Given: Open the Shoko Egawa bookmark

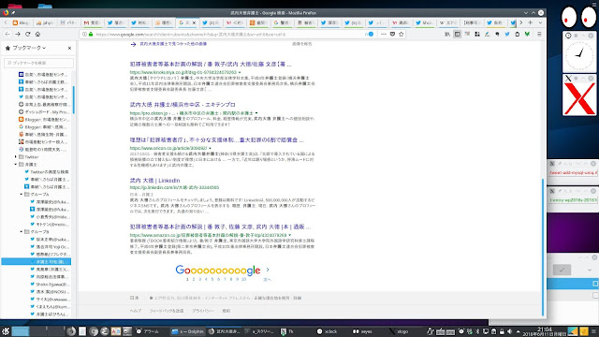Looking at the screenshot, I should point(50,285).
